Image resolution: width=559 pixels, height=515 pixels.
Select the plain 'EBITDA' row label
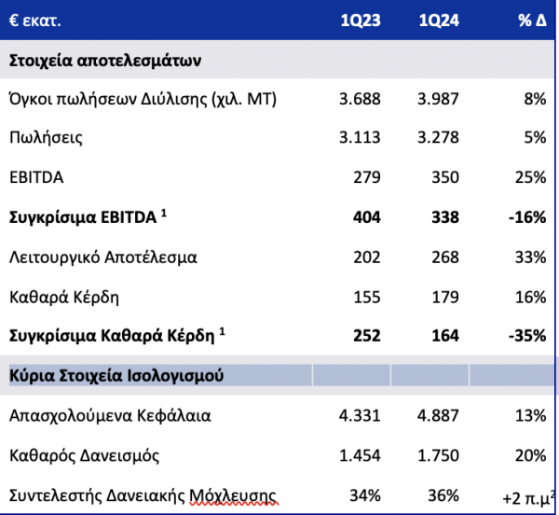pos(36,177)
